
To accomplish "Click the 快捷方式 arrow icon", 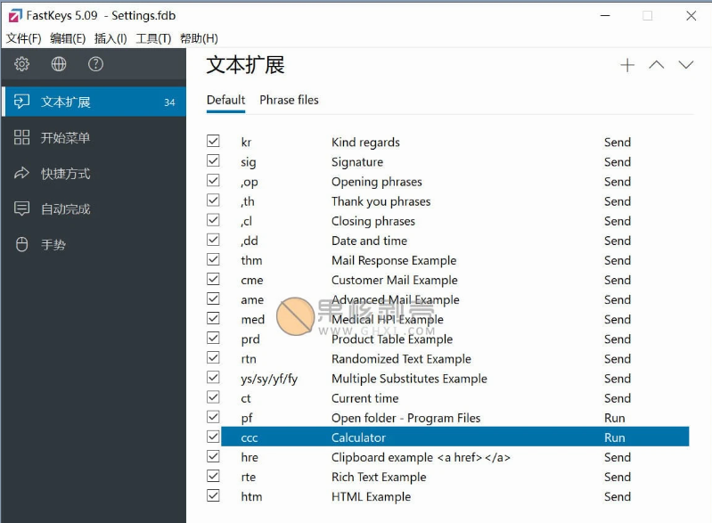I will pyautogui.click(x=21, y=173).
